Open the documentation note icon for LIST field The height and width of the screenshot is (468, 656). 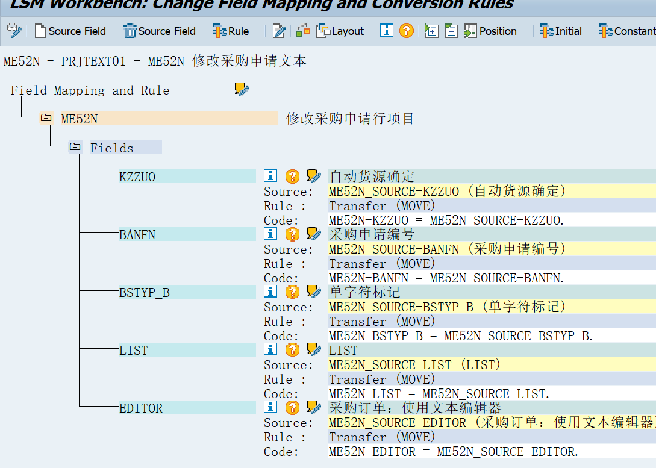point(314,349)
